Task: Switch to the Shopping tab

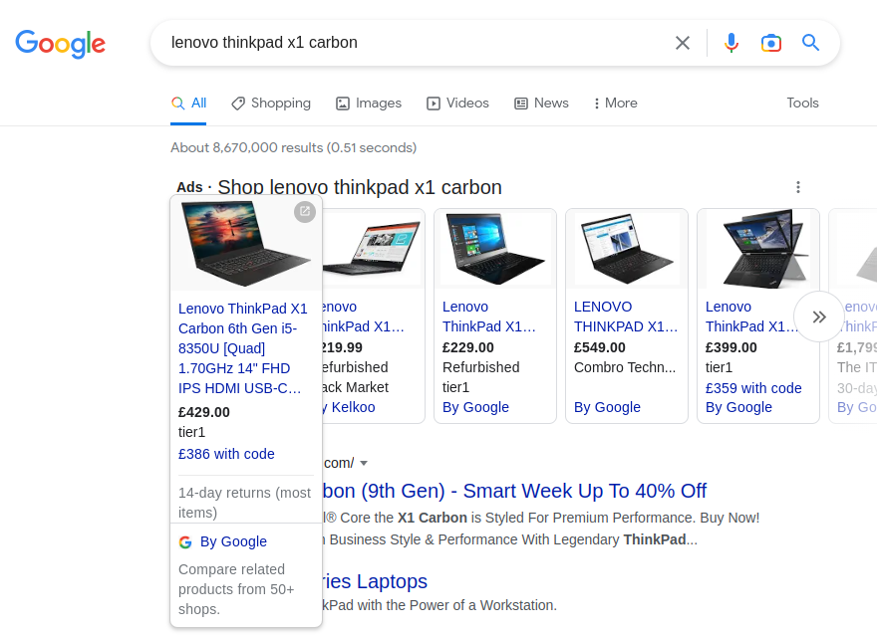Action: pyautogui.click(x=271, y=103)
